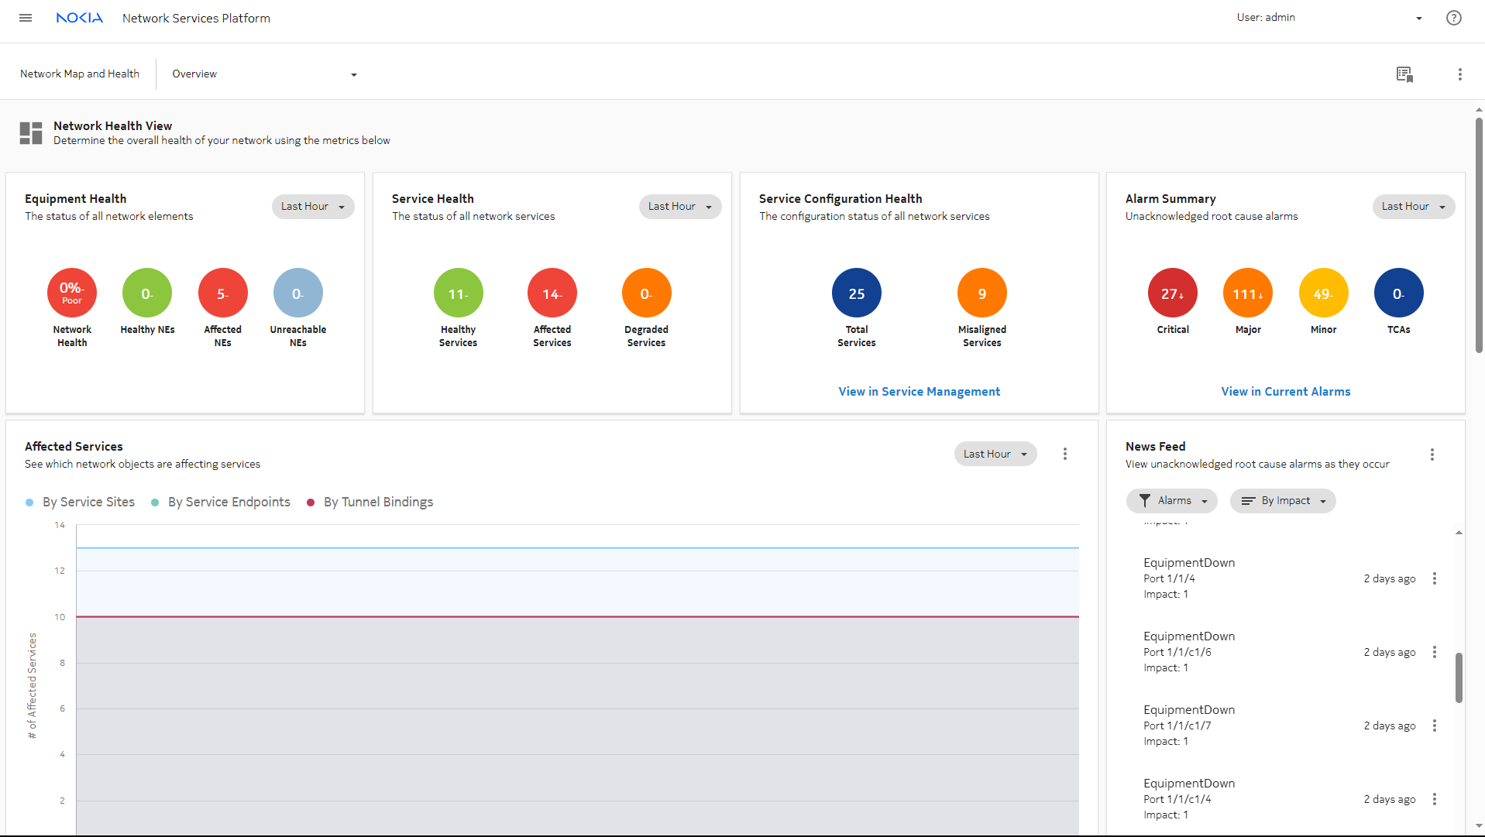The image size is (1485, 837).
Task: Open kebab menu for Port 1/1/c1/6 alarm
Action: (x=1435, y=652)
